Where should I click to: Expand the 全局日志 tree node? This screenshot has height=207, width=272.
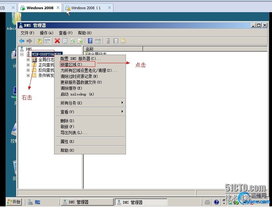click(28, 60)
